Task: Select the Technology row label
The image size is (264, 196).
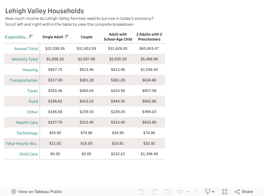Action: point(27,133)
